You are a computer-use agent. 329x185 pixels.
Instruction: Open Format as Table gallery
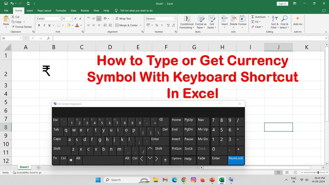click(x=201, y=22)
